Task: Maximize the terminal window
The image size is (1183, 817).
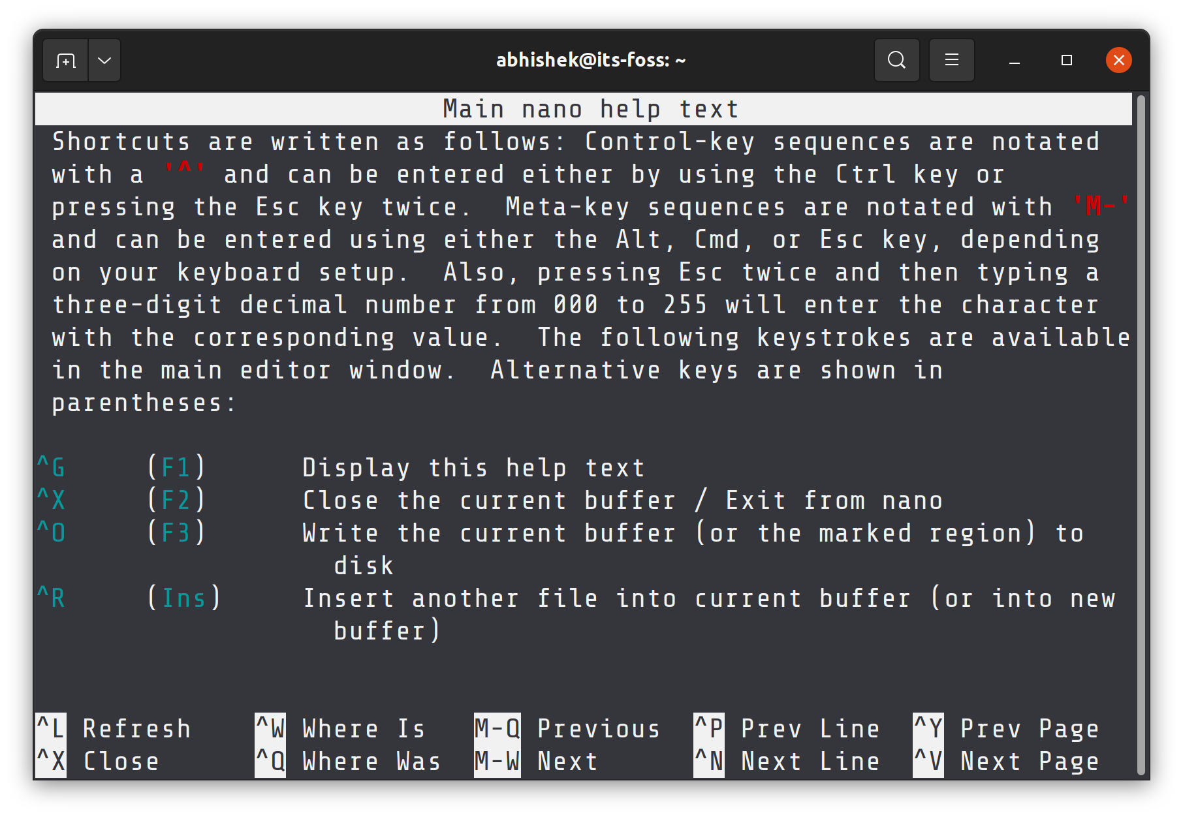Action: point(1066,61)
